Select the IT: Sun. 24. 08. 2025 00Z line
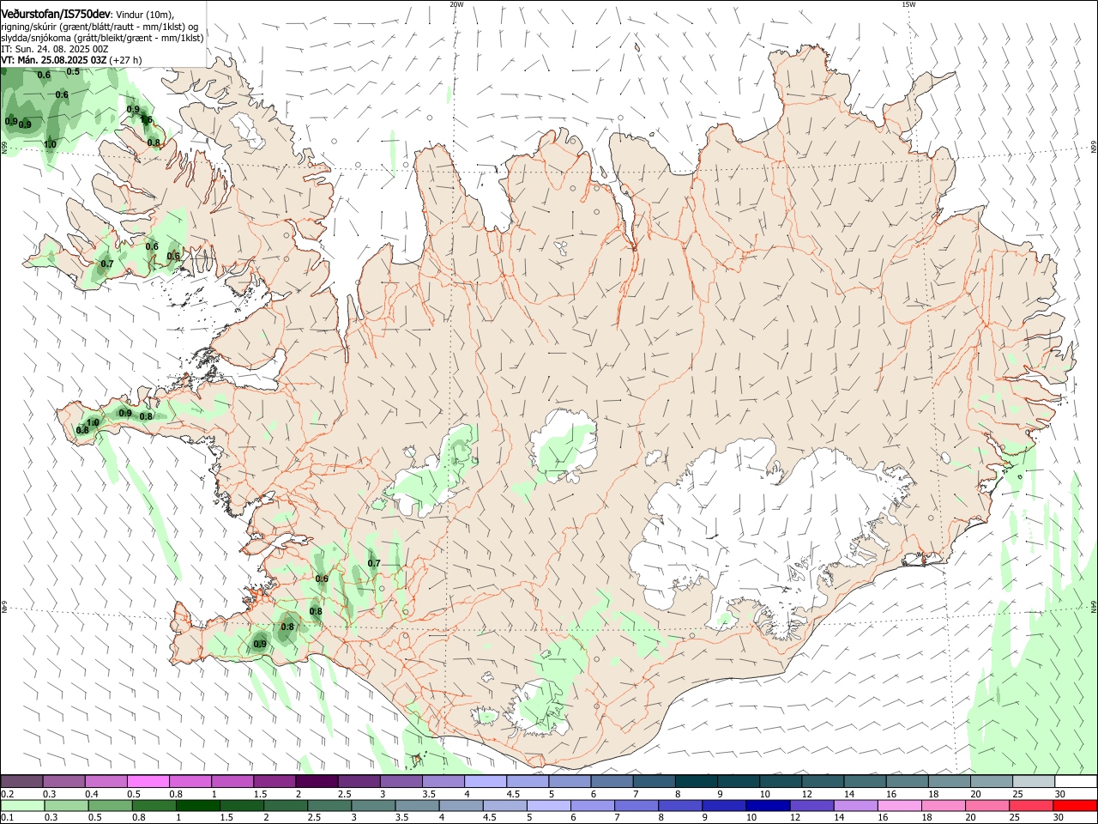Image resolution: width=1098 pixels, height=824 pixels. [x=55, y=49]
